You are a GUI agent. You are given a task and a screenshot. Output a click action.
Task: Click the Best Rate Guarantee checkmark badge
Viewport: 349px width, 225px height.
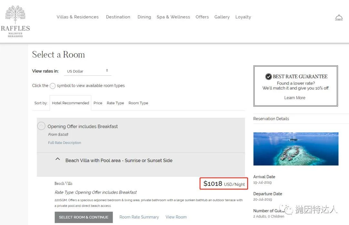point(268,77)
